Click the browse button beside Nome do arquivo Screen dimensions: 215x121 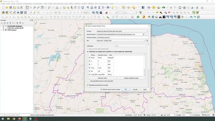pyautogui.click(x=147, y=34)
